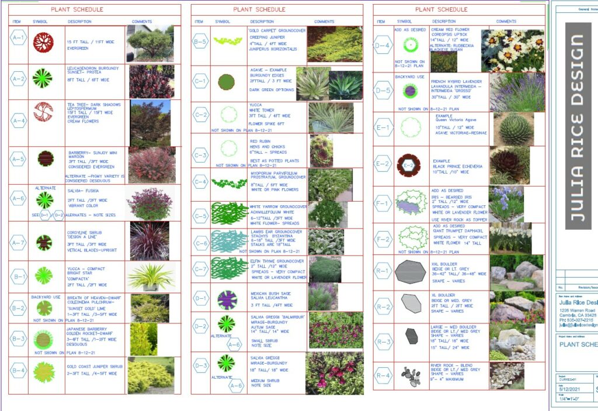Click the Salvia Greggii symbol in row D-2
Viewport: 598px width, 411px height.
227,324
